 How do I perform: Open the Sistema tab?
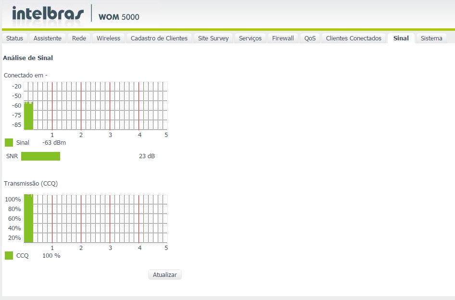click(x=431, y=38)
